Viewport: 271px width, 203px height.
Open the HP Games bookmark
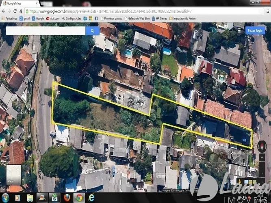click(x=160, y=19)
